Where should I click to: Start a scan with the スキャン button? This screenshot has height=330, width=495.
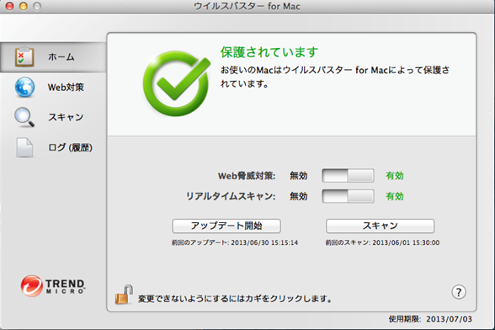pos(381,226)
